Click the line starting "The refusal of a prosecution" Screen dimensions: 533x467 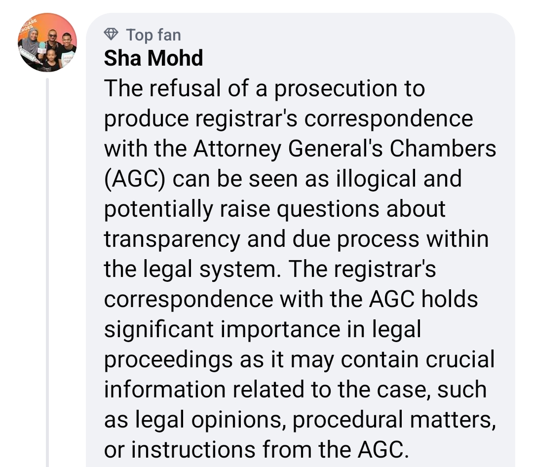click(x=265, y=88)
